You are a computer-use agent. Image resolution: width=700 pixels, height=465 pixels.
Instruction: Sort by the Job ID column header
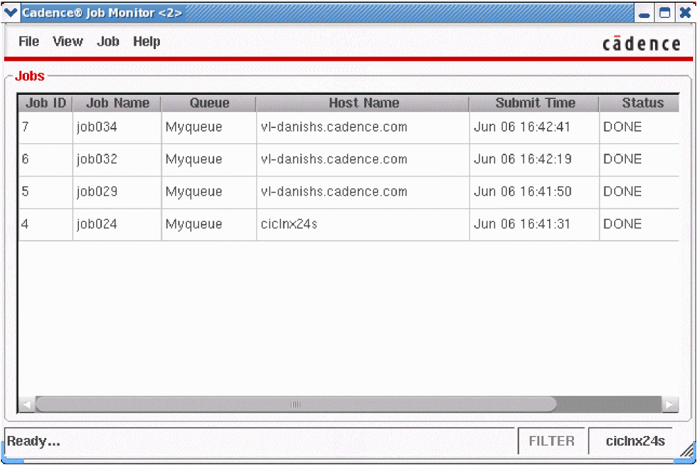46,103
